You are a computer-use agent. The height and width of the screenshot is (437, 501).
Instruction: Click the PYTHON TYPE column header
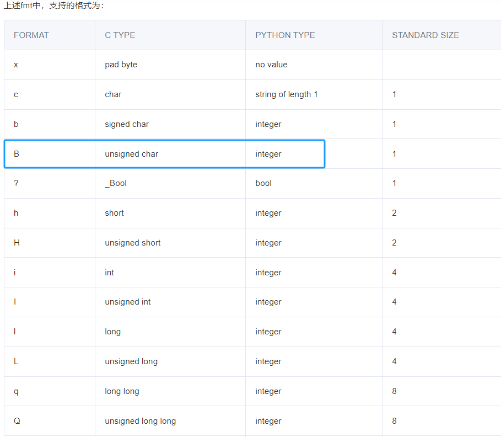pos(285,35)
